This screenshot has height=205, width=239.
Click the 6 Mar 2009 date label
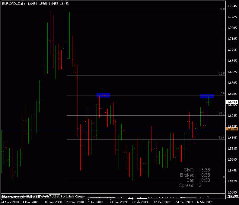pyautogui.click(x=205, y=202)
